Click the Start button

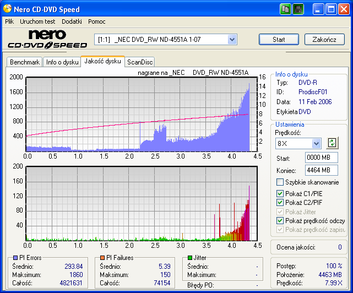click(279, 40)
